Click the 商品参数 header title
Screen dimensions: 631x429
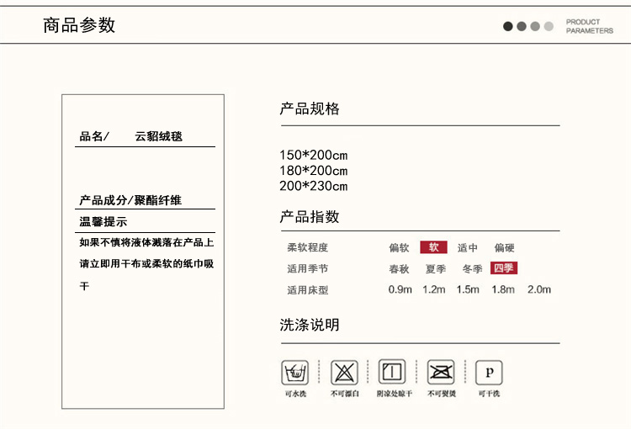coord(79,25)
